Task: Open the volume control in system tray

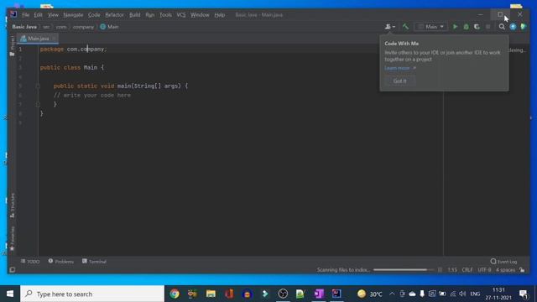Action: [462, 294]
